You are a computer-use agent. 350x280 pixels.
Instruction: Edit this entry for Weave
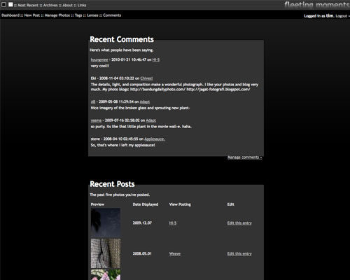(239, 253)
